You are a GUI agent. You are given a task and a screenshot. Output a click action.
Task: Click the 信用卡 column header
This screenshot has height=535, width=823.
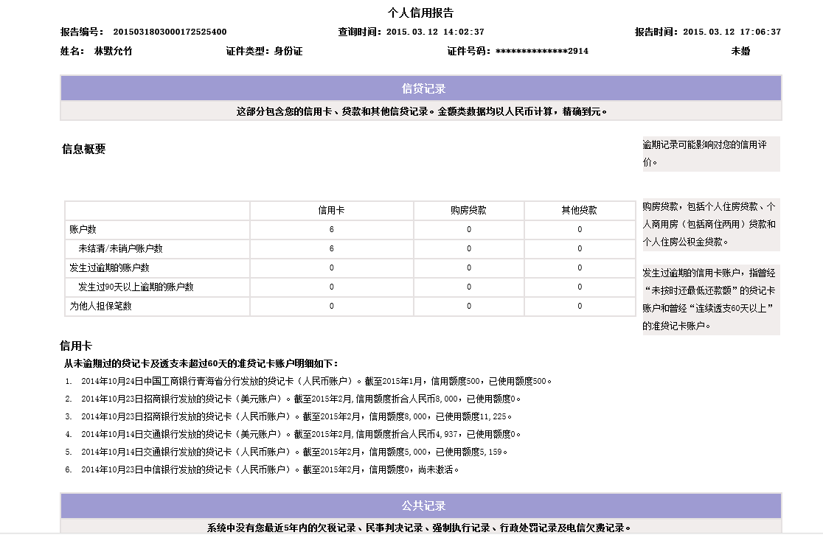coord(331,210)
